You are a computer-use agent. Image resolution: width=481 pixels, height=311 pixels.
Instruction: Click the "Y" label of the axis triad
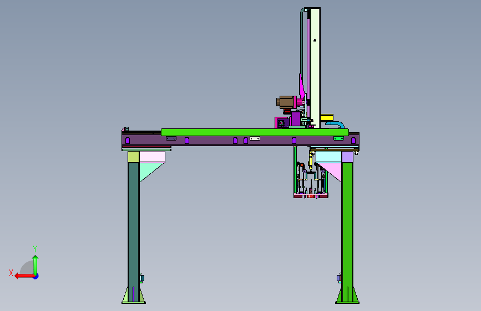tap(35, 248)
